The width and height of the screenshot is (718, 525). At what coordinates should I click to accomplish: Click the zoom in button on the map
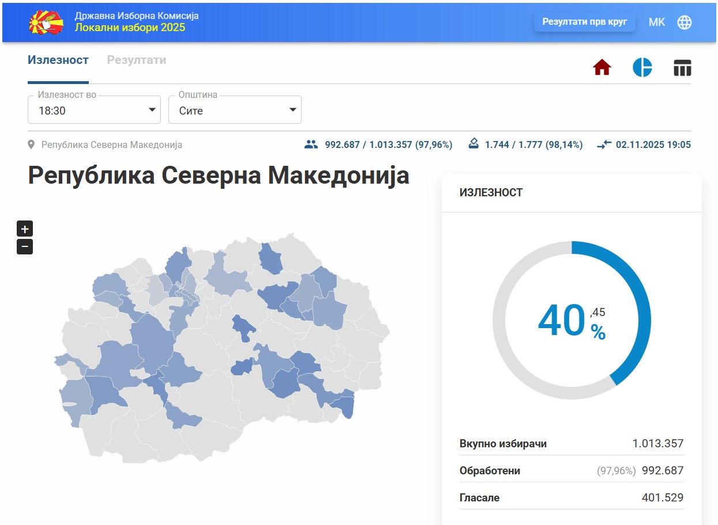pyautogui.click(x=24, y=229)
